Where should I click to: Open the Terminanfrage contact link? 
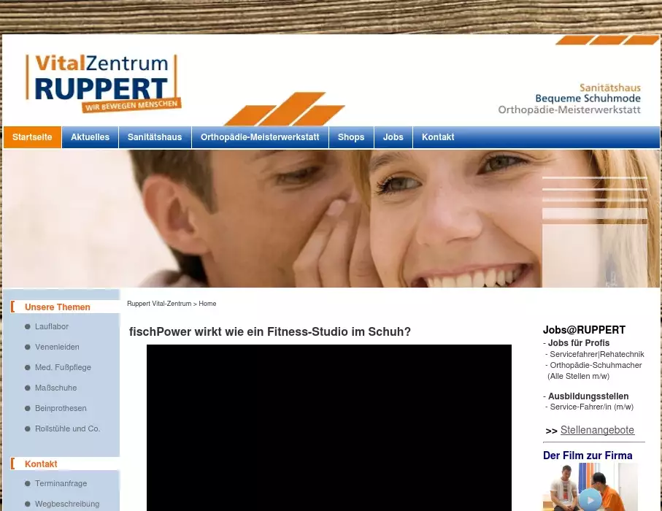click(x=61, y=483)
